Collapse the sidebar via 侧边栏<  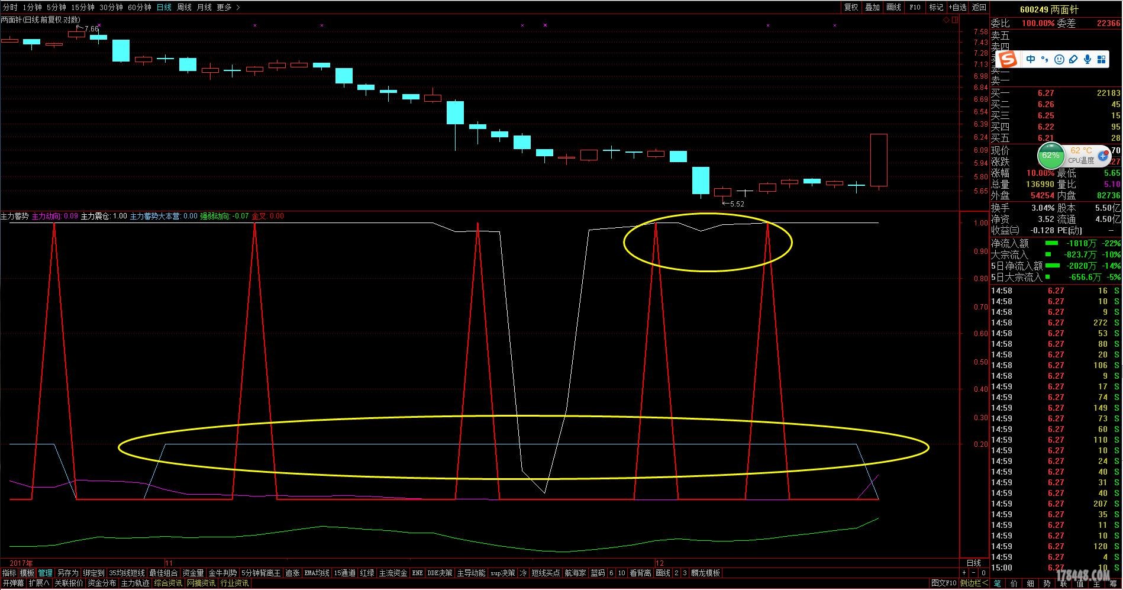(x=974, y=583)
